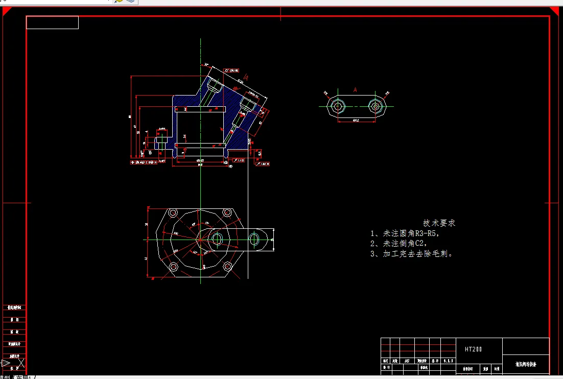Click the lowest vertical button on the left sidebar
The image size is (563, 379).
point(14,368)
